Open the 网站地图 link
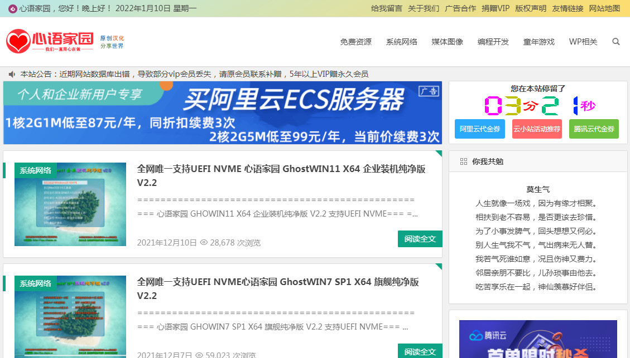 point(605,8)
